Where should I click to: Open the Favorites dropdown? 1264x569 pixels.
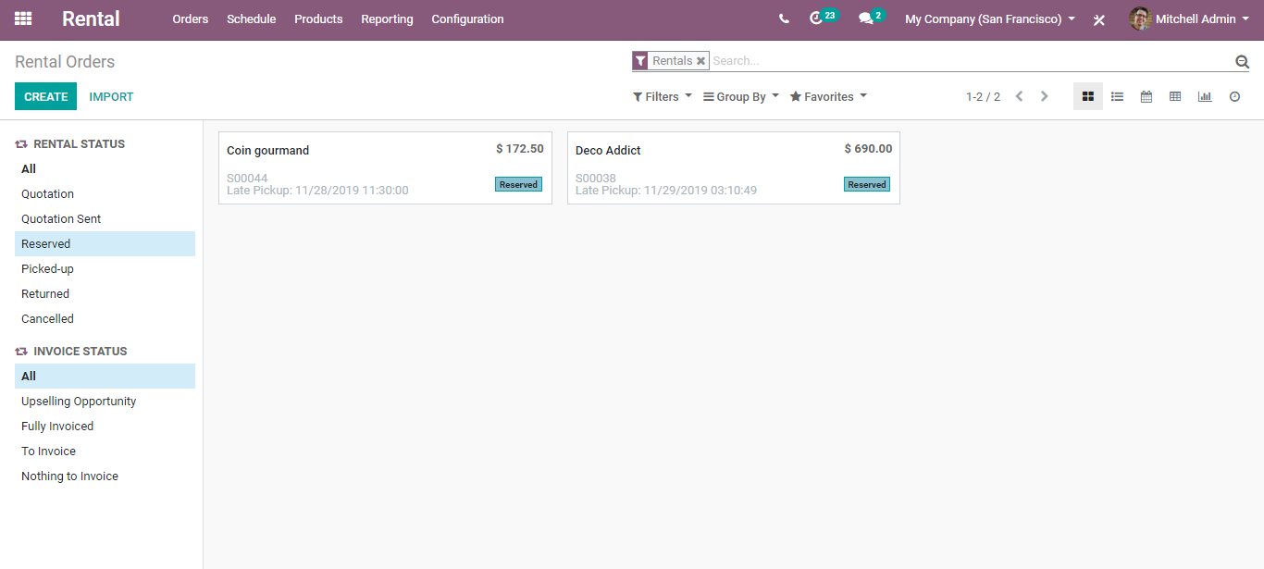click(x=828, y=96)
